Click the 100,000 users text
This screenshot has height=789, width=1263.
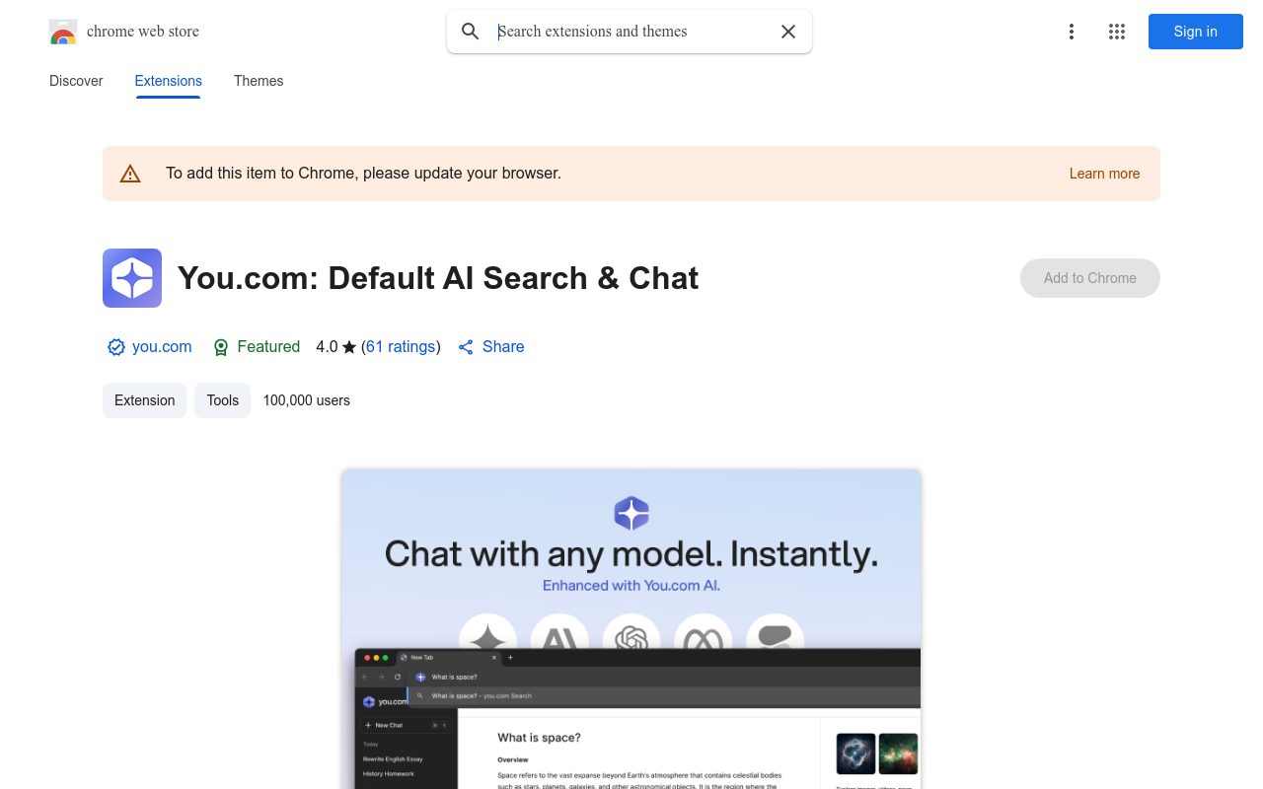click(307, 400)
